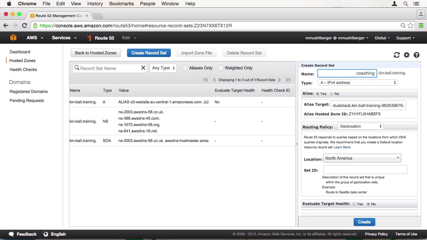Screen dimensions: 427x240
Task: Select the kin-ball.training. SOA record row
Action: (182, 141)
